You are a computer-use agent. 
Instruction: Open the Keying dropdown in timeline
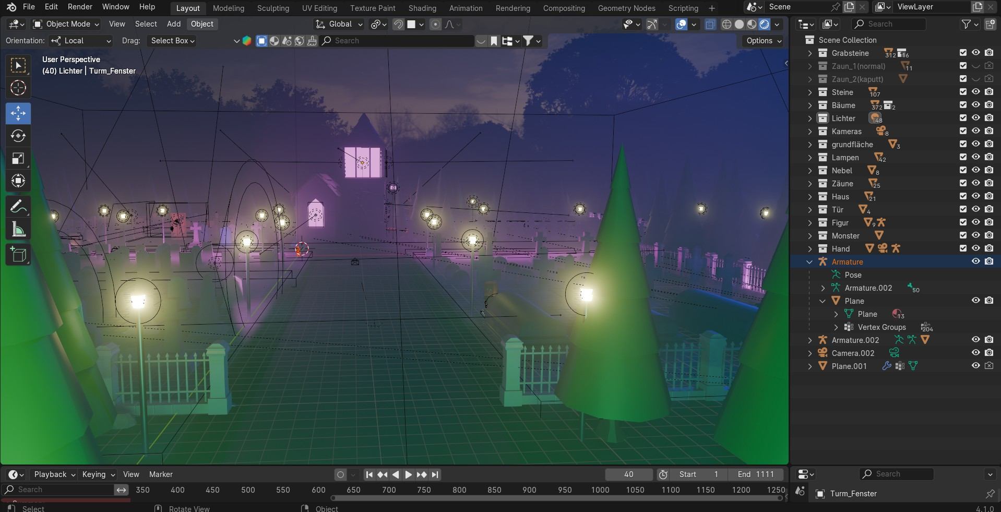98,474
